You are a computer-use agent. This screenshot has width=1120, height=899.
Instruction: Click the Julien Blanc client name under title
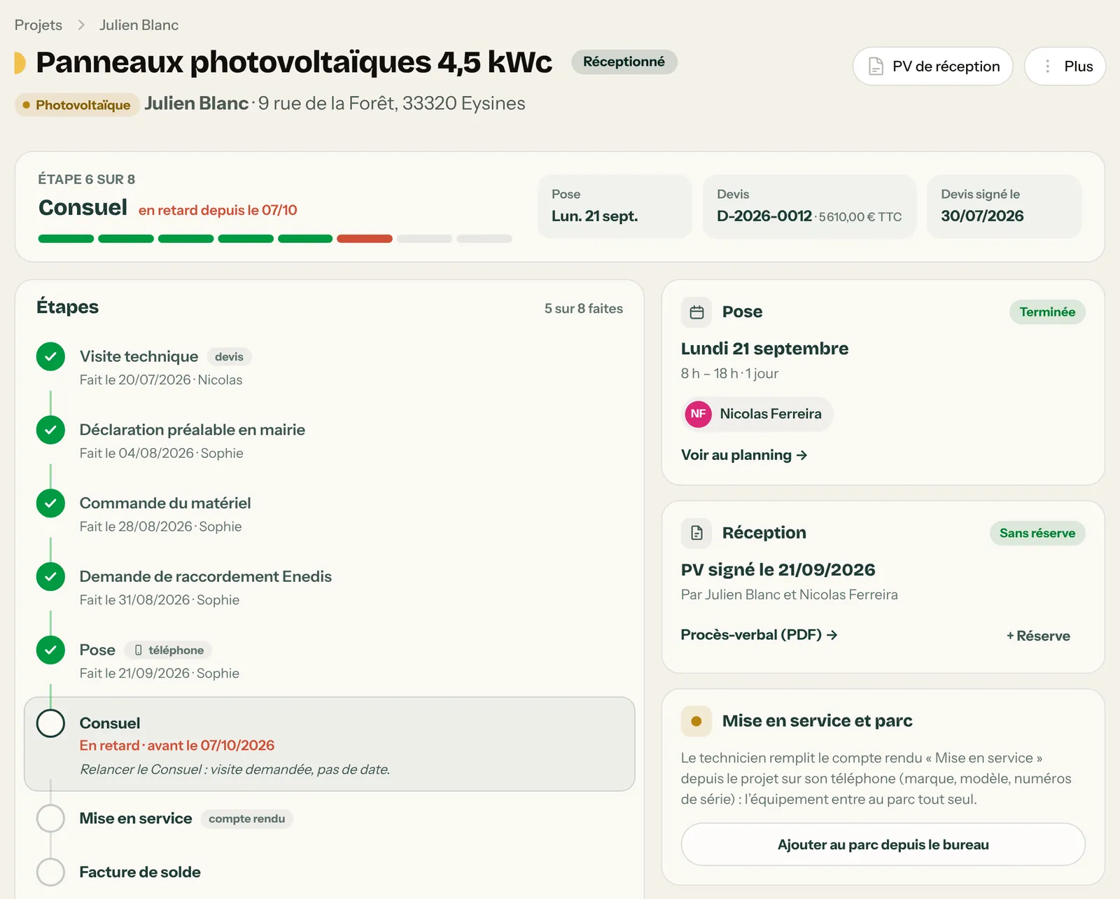[x=196, y=104]
